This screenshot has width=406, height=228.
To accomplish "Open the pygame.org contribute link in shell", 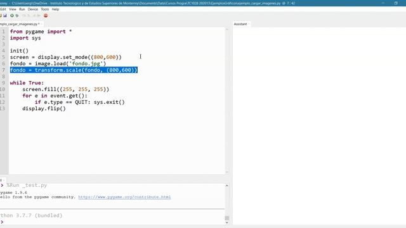I will tap(124, 197).
